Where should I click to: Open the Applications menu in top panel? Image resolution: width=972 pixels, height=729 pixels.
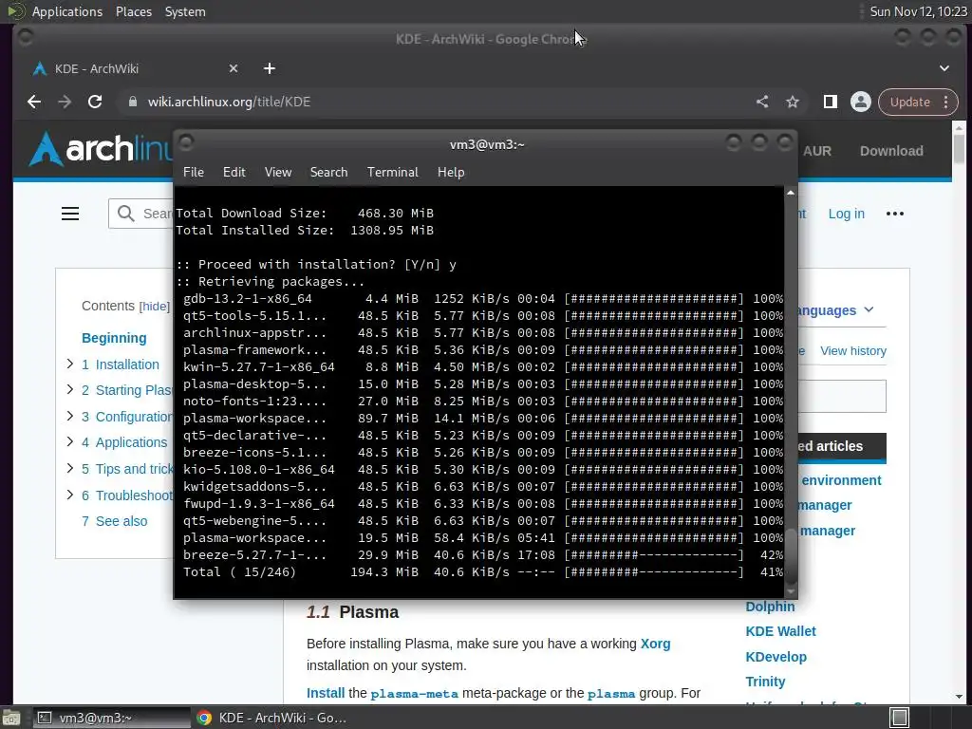coord(67,11)
